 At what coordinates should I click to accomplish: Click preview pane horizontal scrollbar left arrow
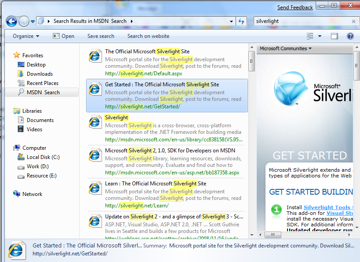260,235
